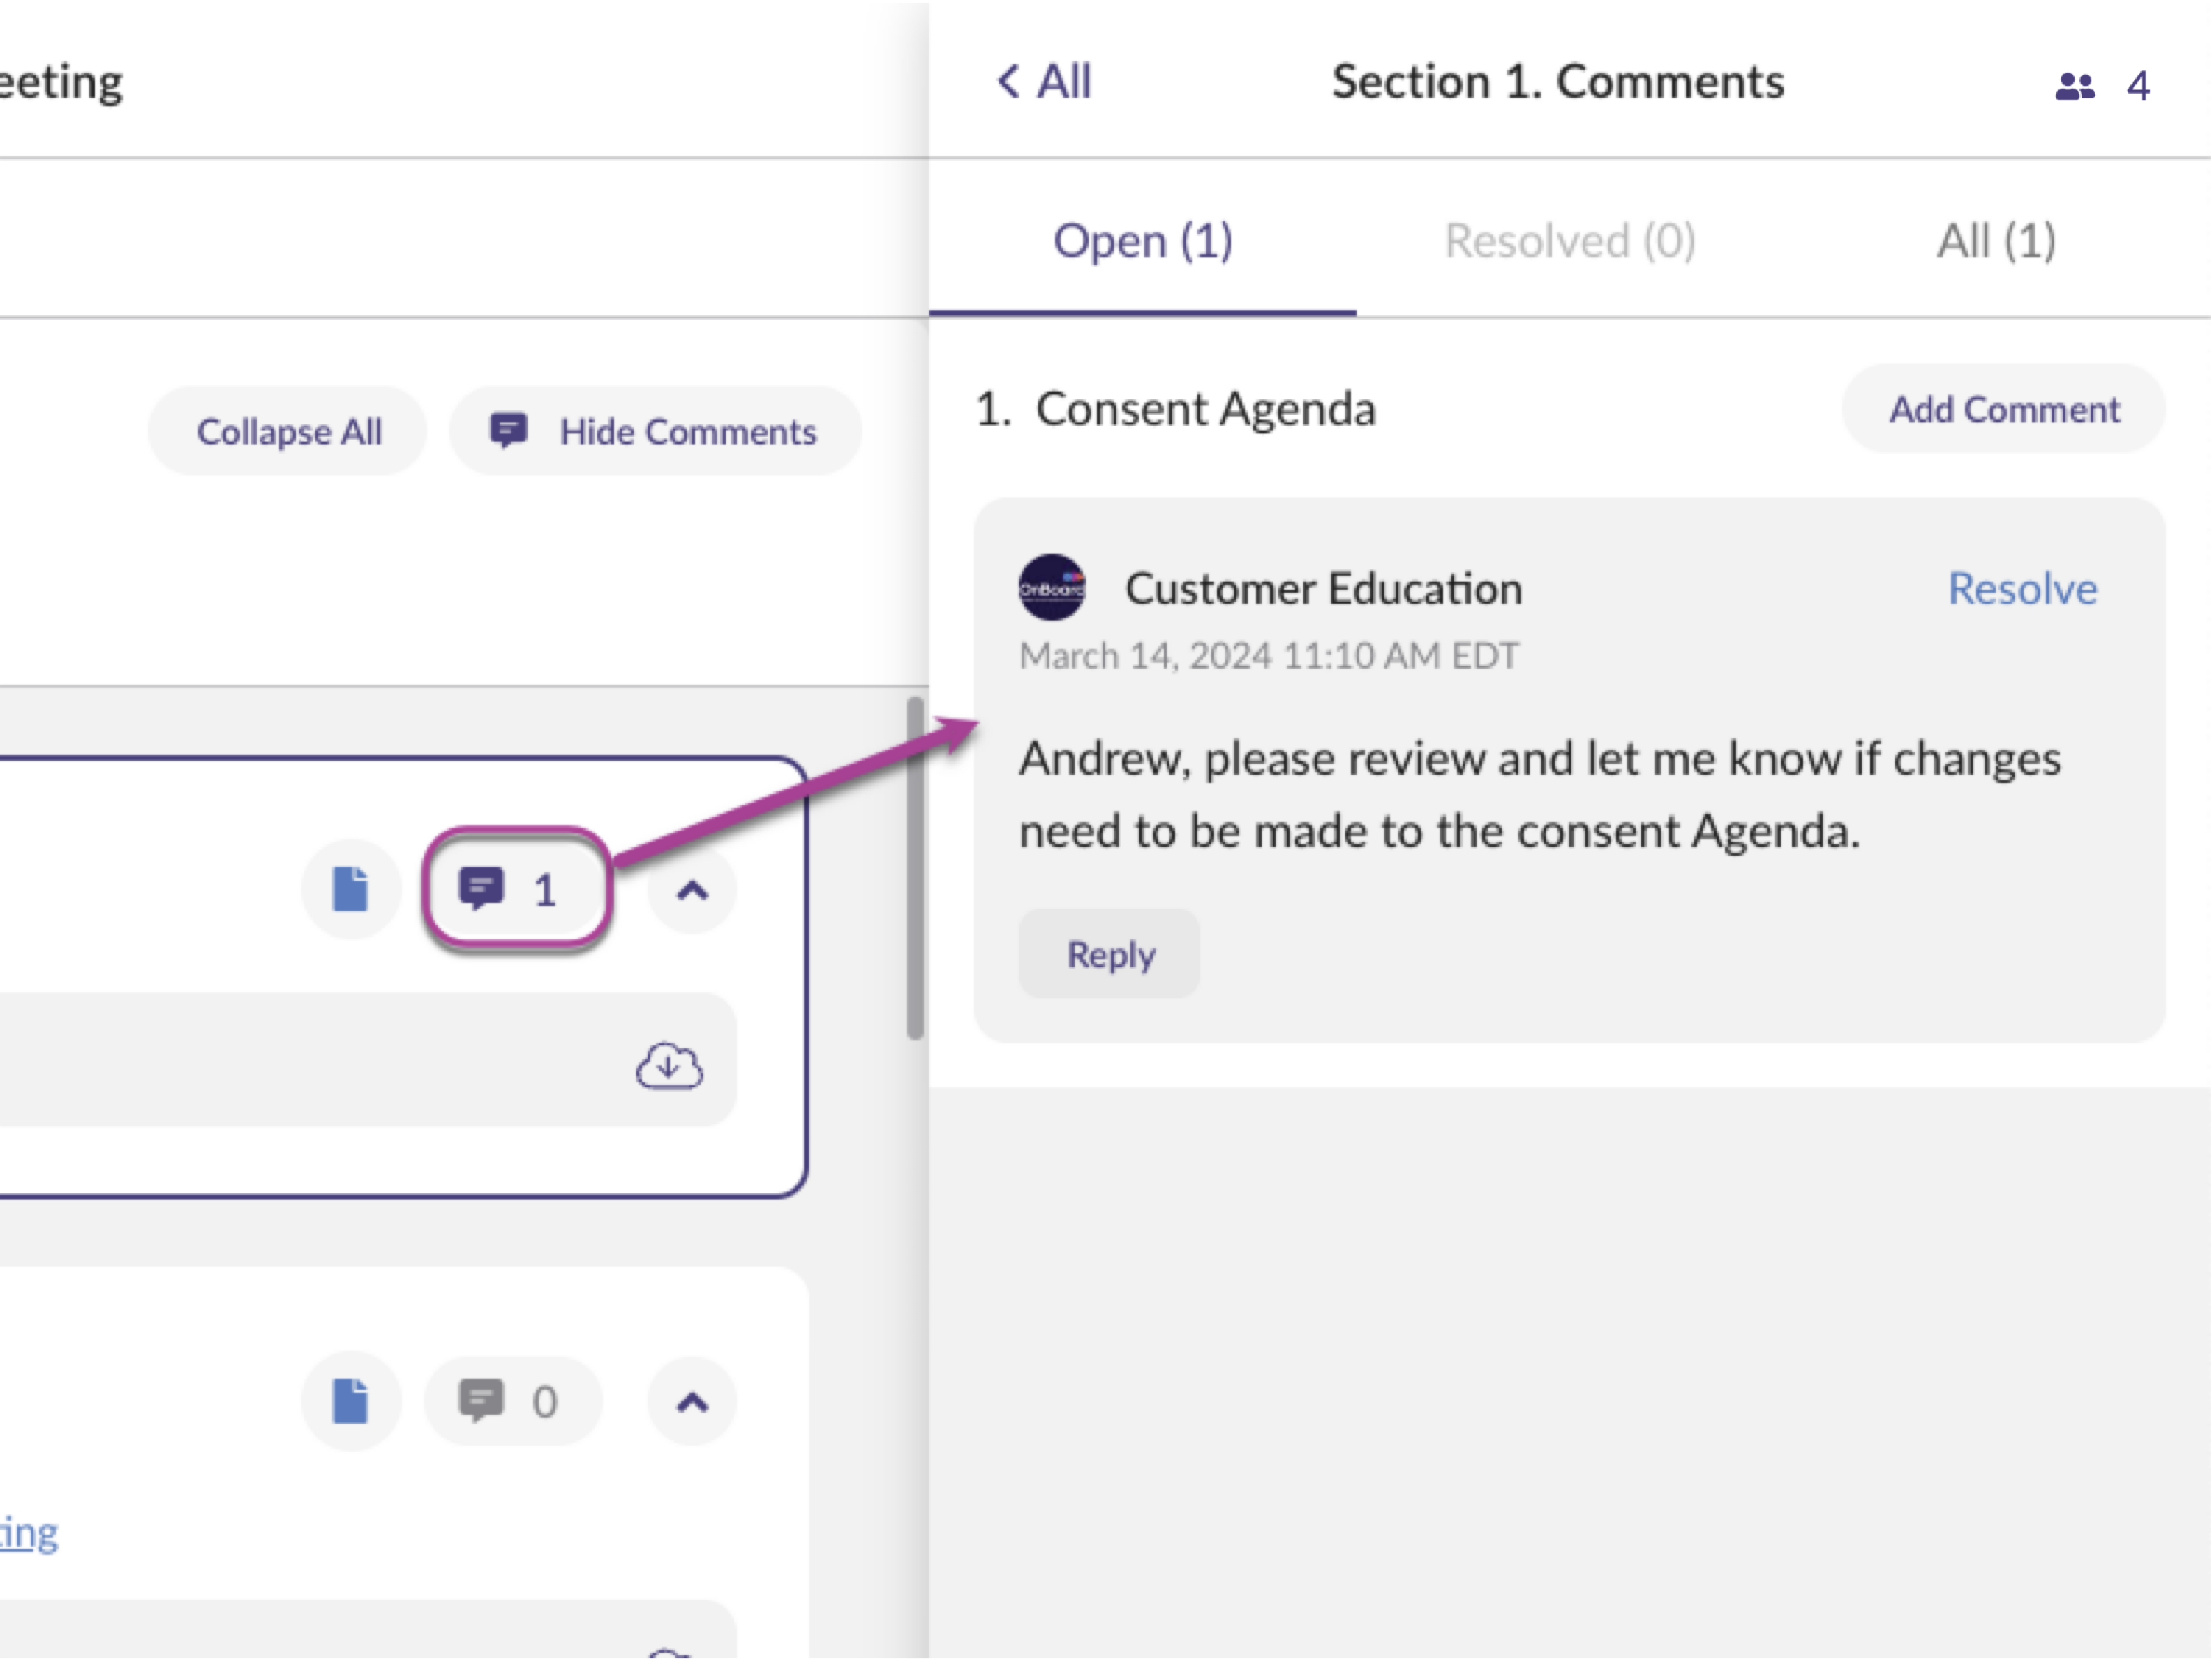
Task: Go back using the All chevron
Action: 1043,82
